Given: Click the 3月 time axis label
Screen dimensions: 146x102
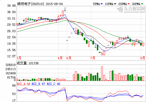Looking at the screenshot, I should (x=19, y=58).
